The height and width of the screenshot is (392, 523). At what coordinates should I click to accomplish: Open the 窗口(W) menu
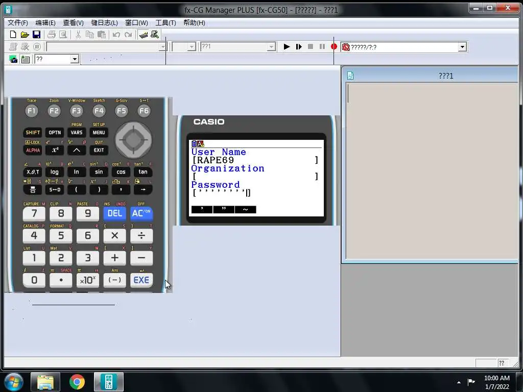coord(136,22)
